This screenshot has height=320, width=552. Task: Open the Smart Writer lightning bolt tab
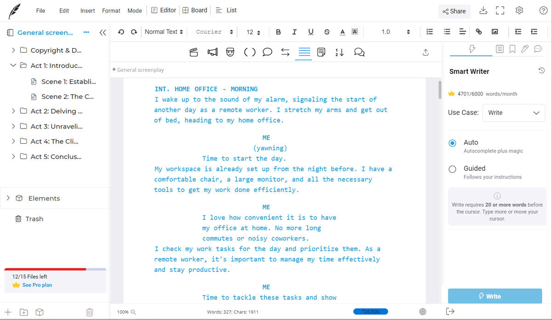click(471, 49)
